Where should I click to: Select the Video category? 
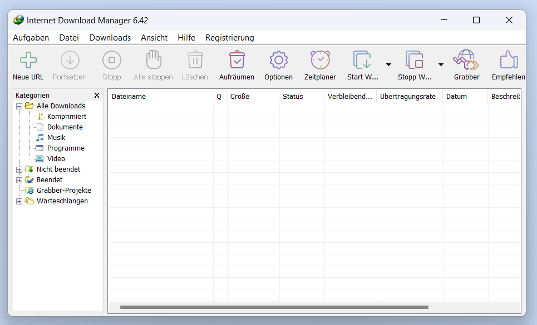pos(56,159)
